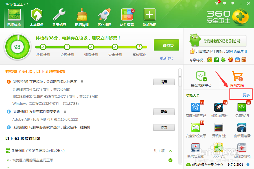The image size is (254, 169).
Task: Click the 速度检测 check status marker
Action: 91,47
